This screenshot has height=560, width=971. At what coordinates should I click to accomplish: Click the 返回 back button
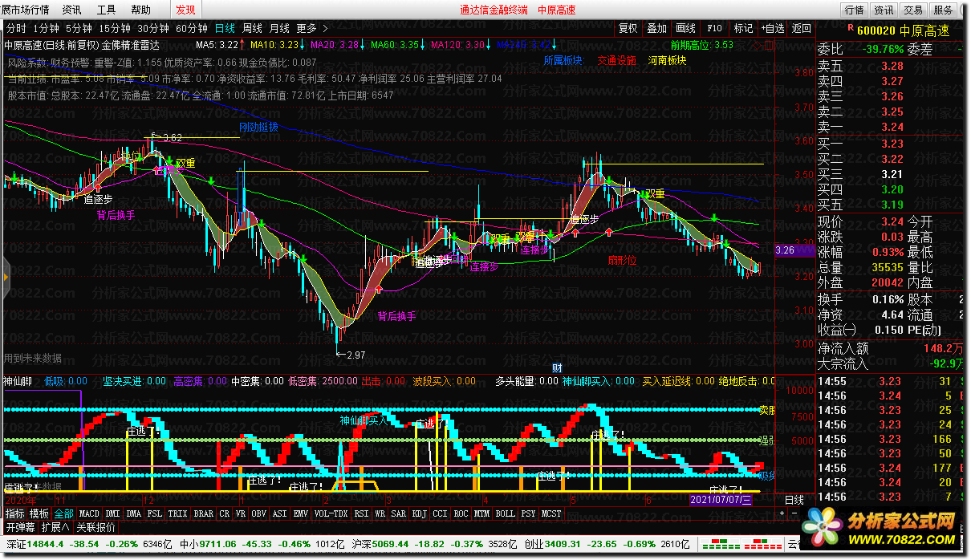(x=801, y=28)
